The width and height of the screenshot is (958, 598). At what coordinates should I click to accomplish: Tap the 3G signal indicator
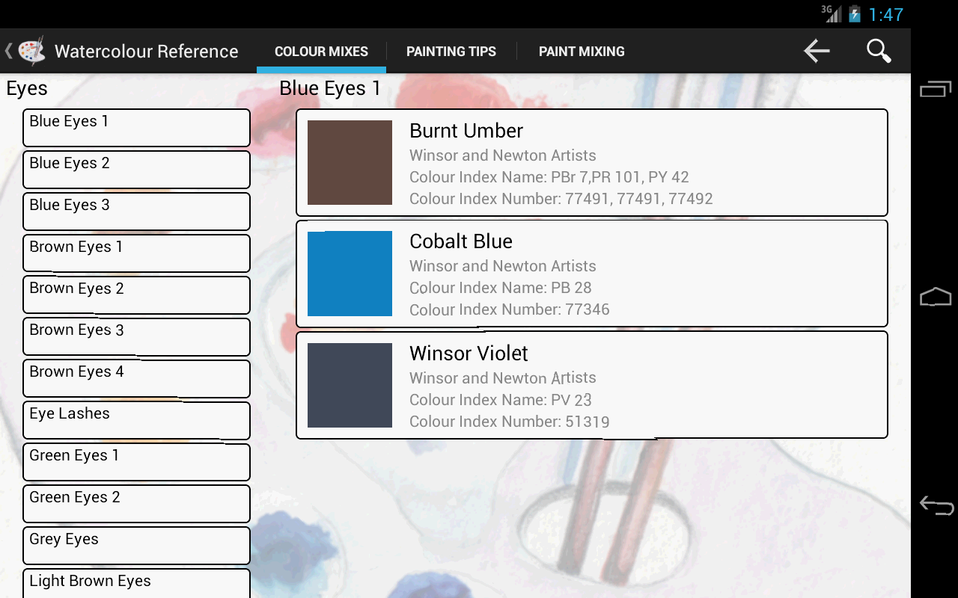click(831, 13)
